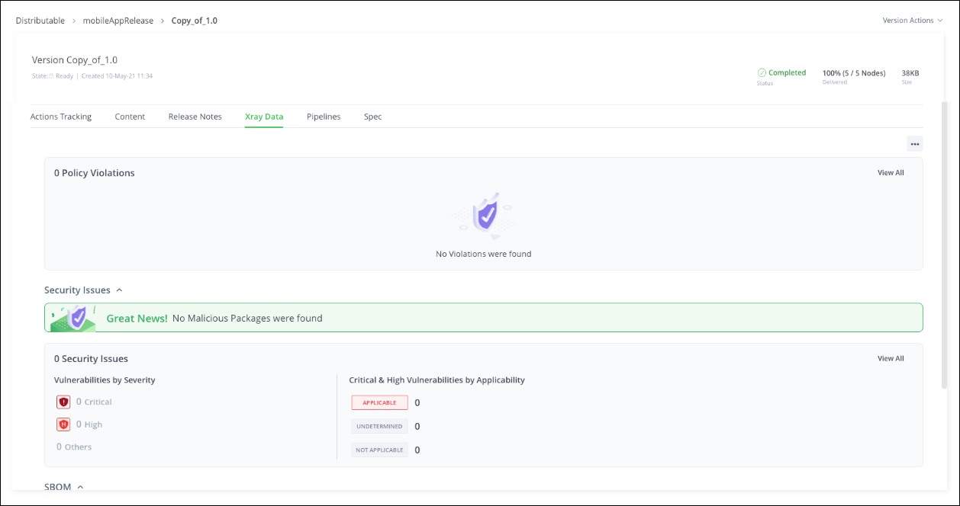Viewport: 960px width, 506px height.
Task: Click '0 Others' count
Action: [74, 447]
